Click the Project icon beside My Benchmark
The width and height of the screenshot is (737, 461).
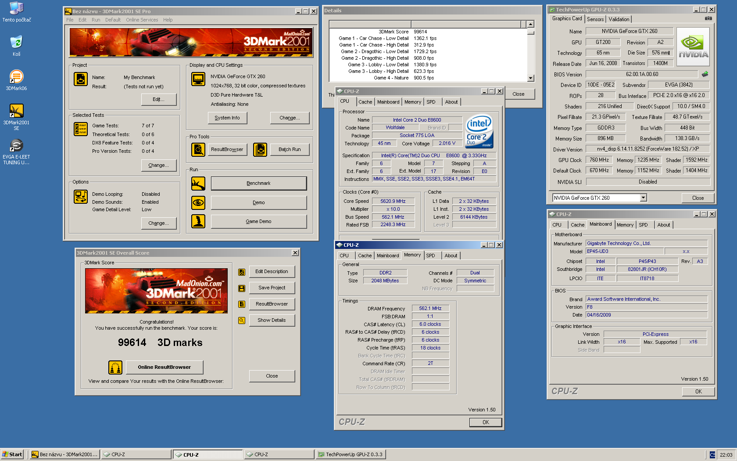tap(81, 79)
